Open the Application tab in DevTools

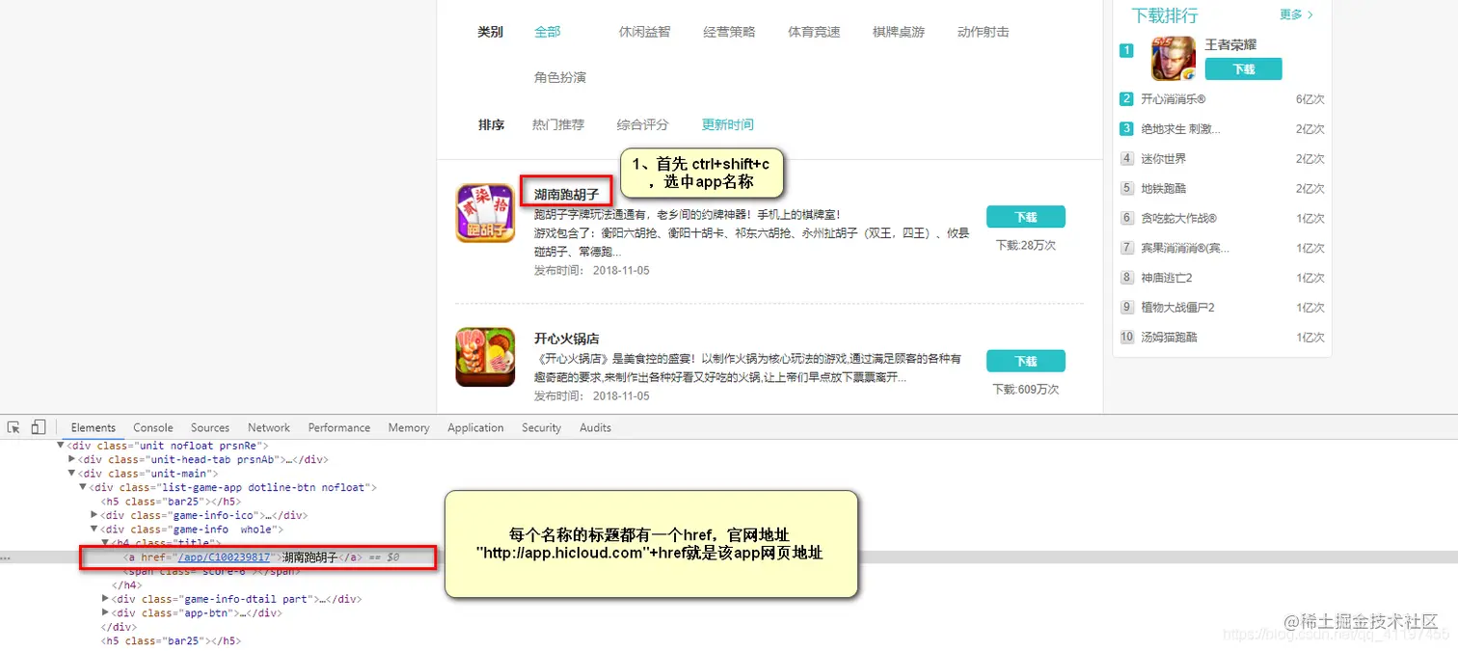pyautogui.click(x=475, y=427)
